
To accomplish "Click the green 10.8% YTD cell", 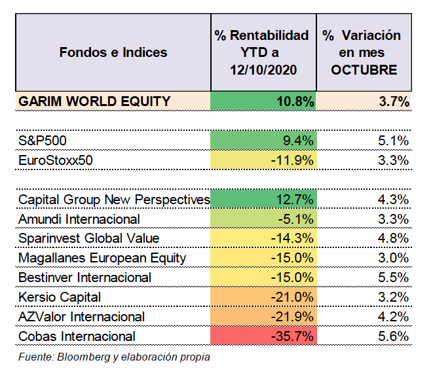I will [x=263, y=101].
